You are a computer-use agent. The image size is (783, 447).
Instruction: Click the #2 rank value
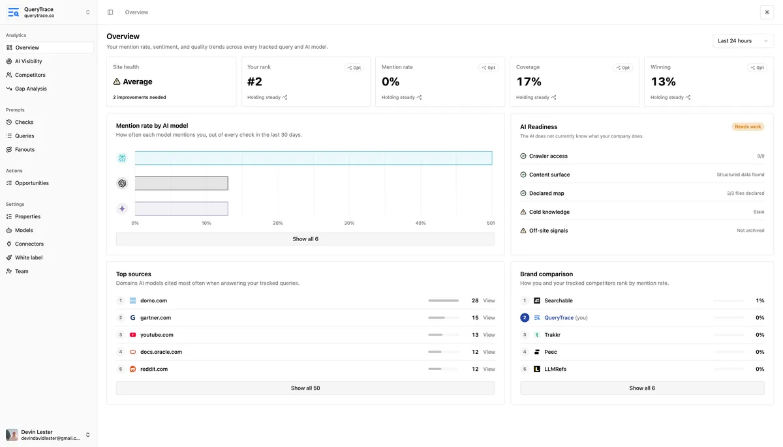click(x=254, y=81)
